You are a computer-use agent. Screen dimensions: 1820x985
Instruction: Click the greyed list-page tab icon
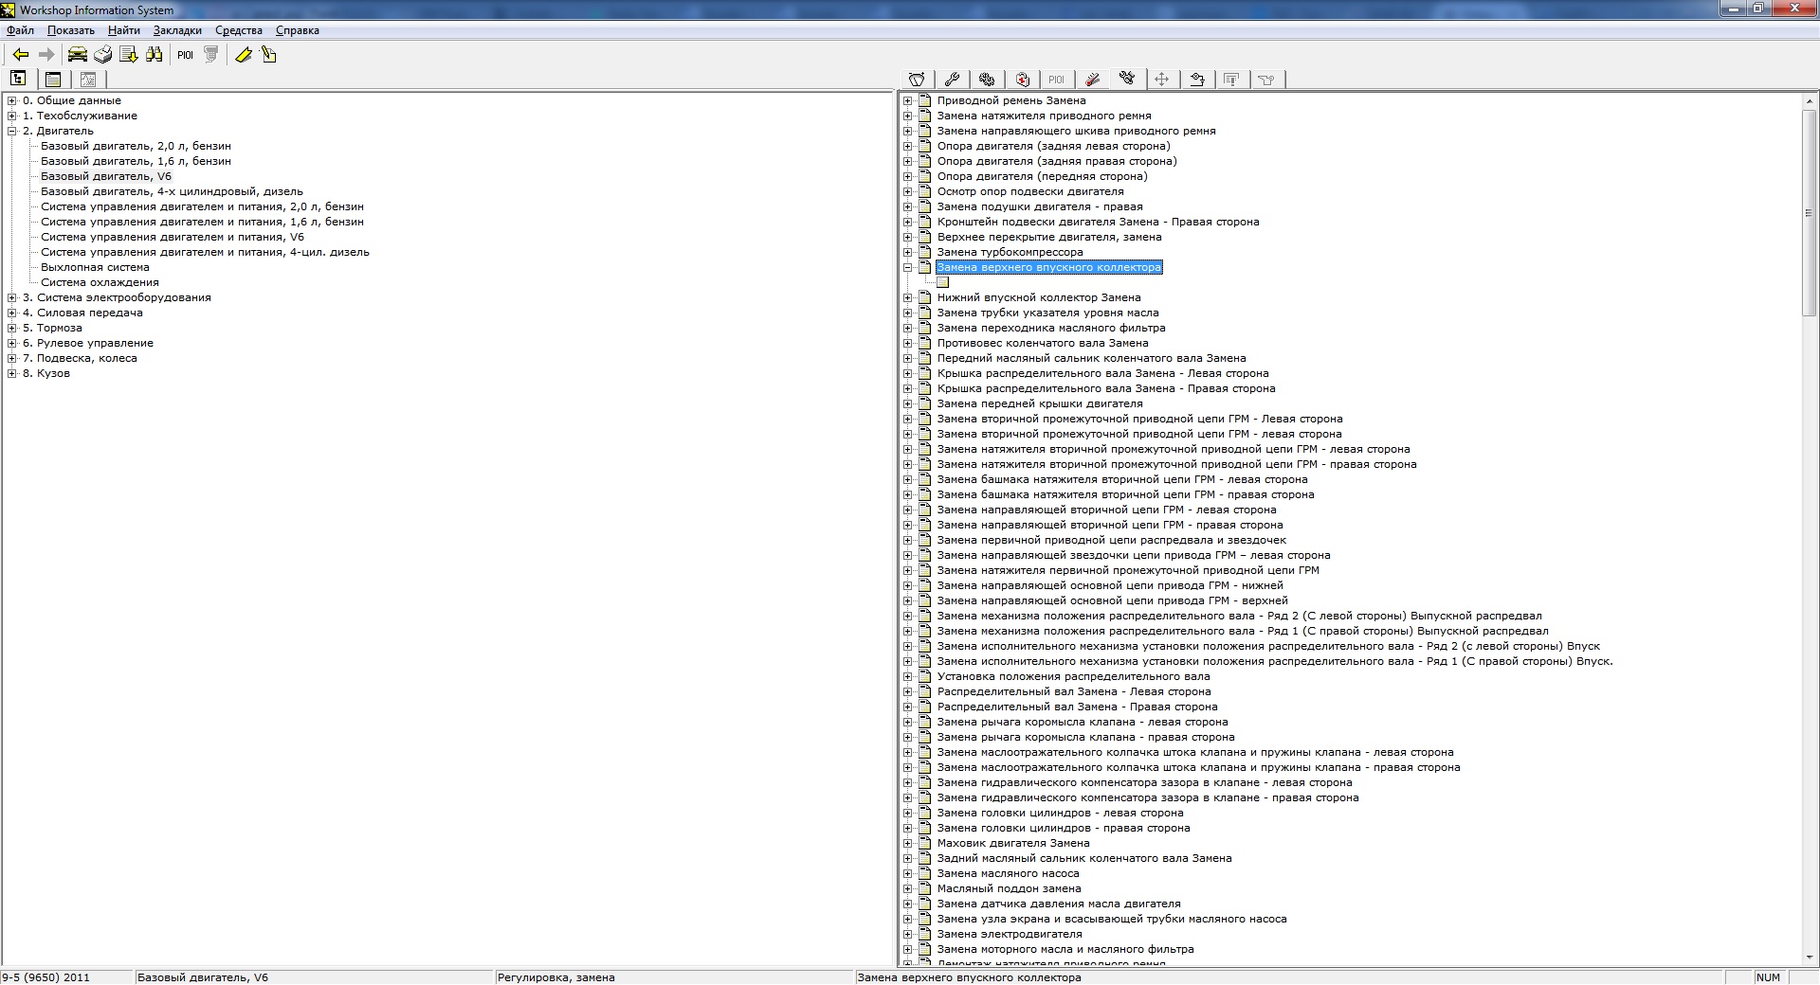coord(1232,80)
